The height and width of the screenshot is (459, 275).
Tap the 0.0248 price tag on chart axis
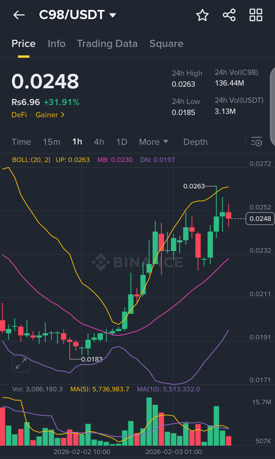click(260, 219)
